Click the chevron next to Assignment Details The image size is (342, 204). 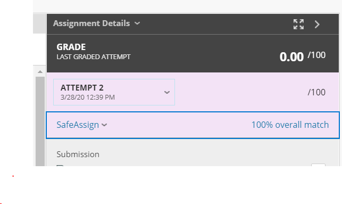tap(137, 23)
